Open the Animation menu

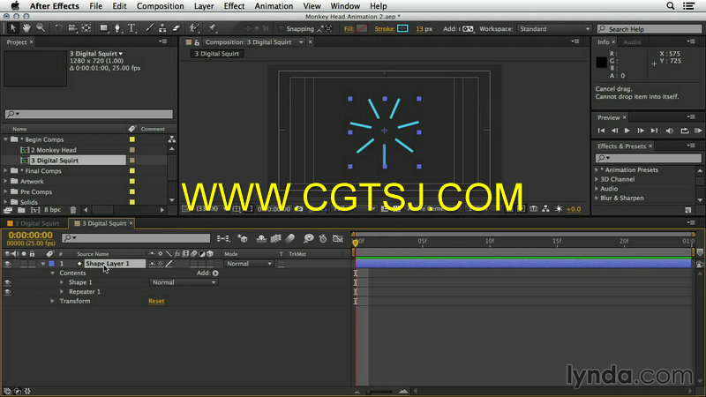click(x=274, y=6)
